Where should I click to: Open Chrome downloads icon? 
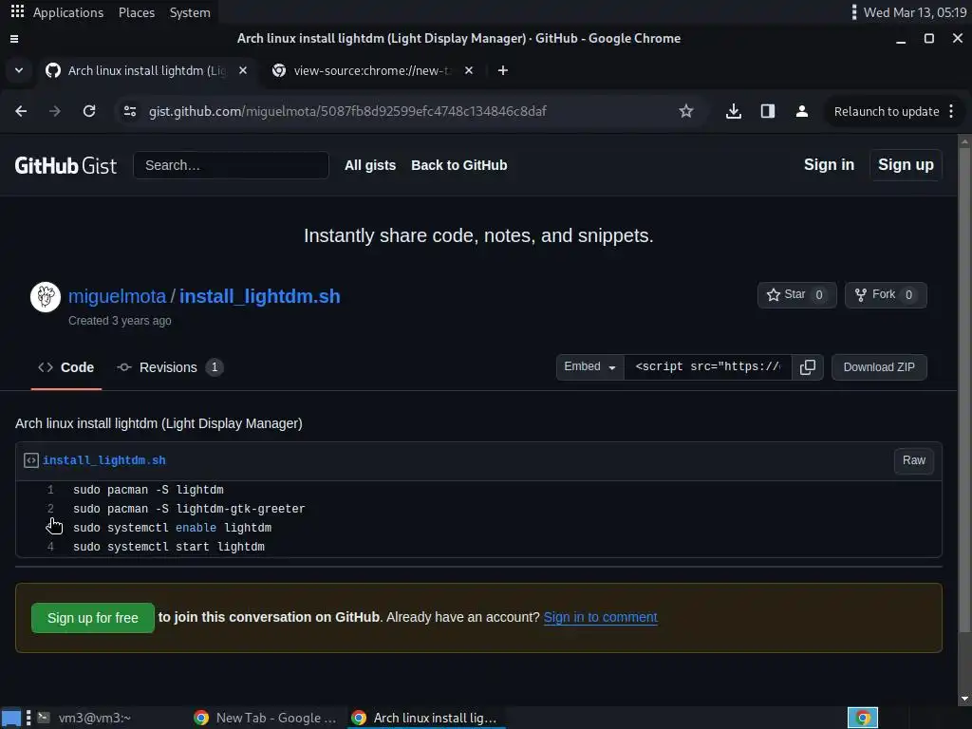click(734, 112)
